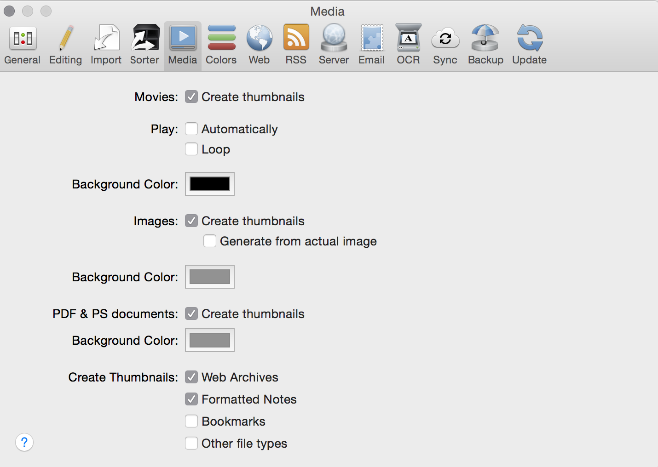Uncheck Movies Create thumbnails
Image resolution: width=658 pixels, height=467 pixels.
[x=191, y=97]
